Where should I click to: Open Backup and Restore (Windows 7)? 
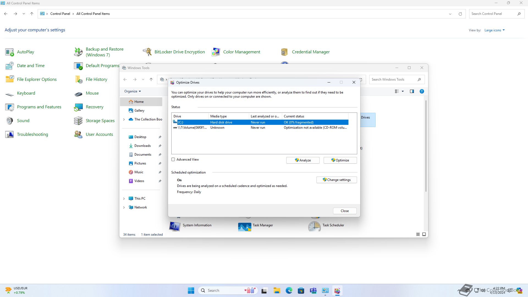coord(99,52)
